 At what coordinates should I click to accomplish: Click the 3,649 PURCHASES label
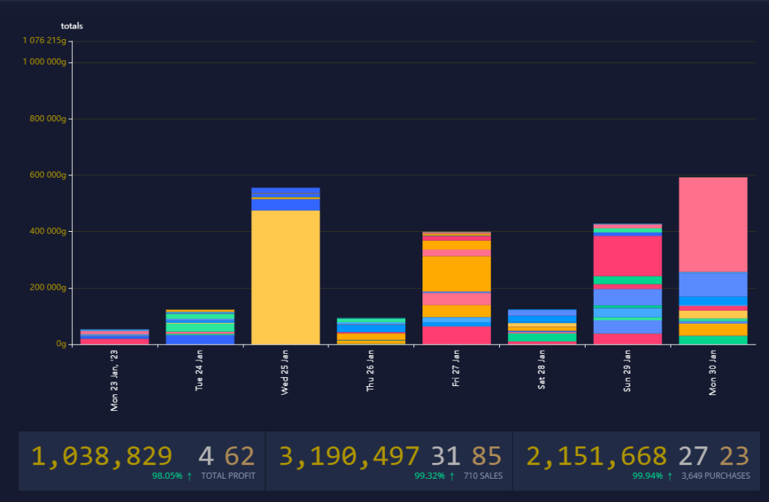coord(715,476)
